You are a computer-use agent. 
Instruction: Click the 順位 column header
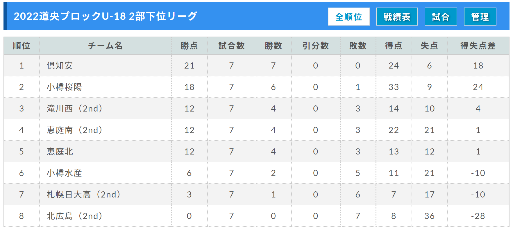coord(22,46)
